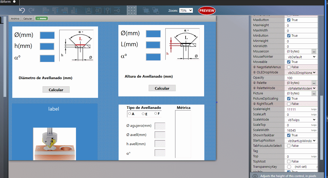This screenshot has width=328, height=178.
Task: Click the send to back icon
Action: click(156, 10)
